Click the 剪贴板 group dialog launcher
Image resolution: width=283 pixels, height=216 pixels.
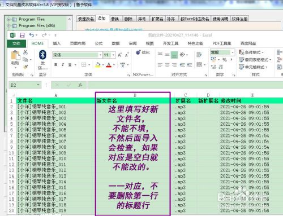(32, 75)
